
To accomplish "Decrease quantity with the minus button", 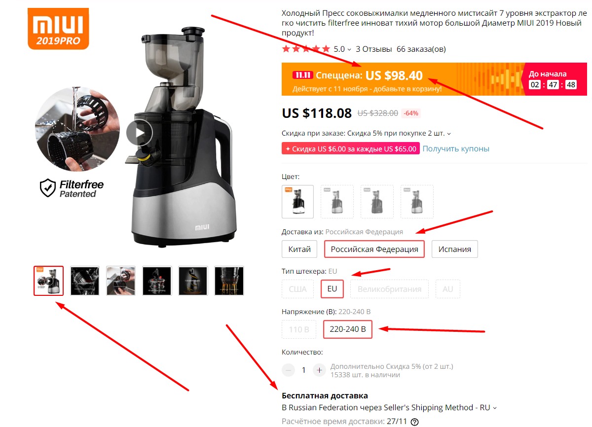I will point(289,370).
